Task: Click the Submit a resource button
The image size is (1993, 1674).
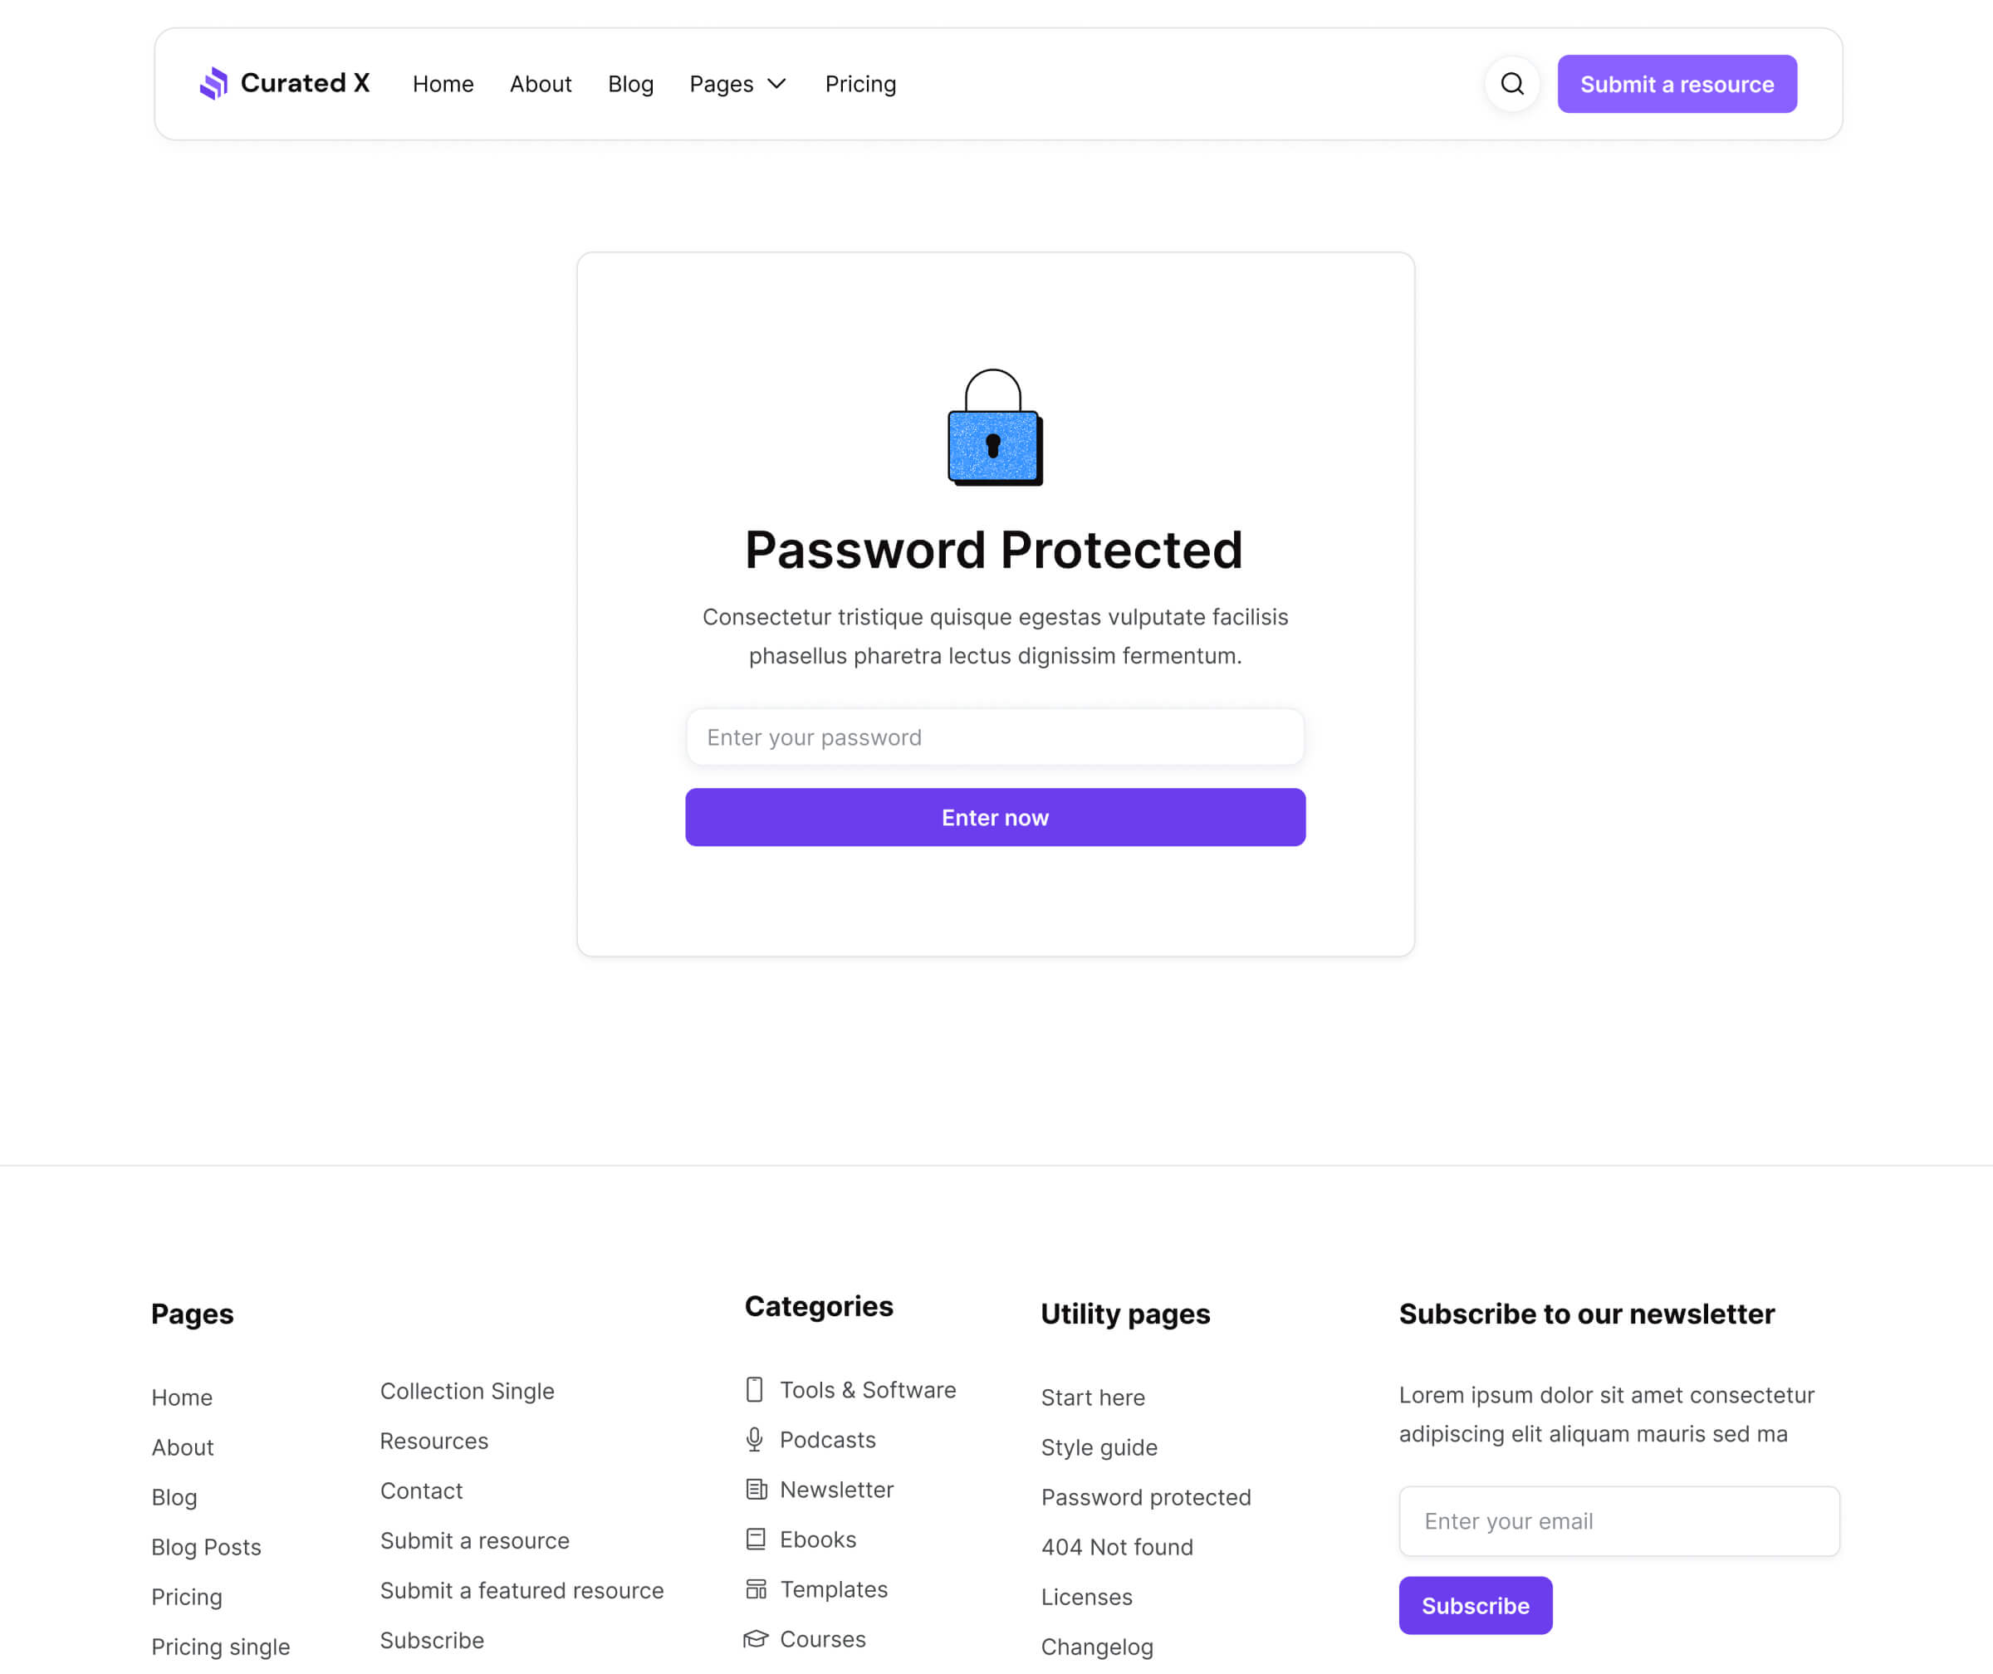Action: (1677, 84)
